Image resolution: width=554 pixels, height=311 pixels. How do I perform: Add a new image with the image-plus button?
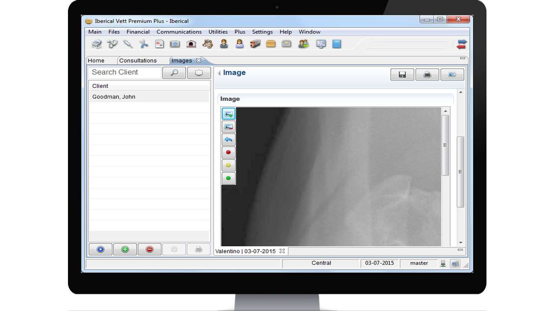pos(229,114)
